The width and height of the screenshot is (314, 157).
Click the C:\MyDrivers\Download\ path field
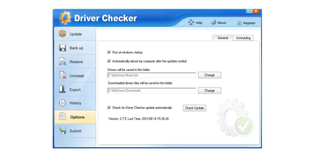click(x=152, y=91)
